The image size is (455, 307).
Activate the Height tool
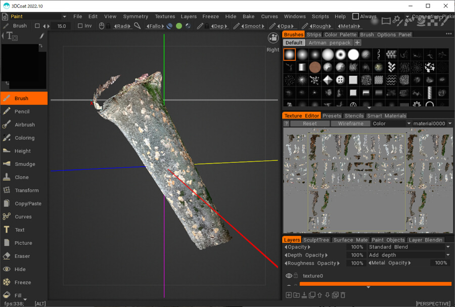pos(24,151)
